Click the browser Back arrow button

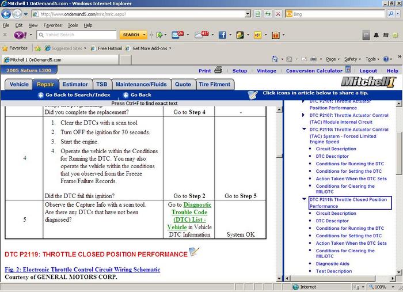[x=6, y=14]
